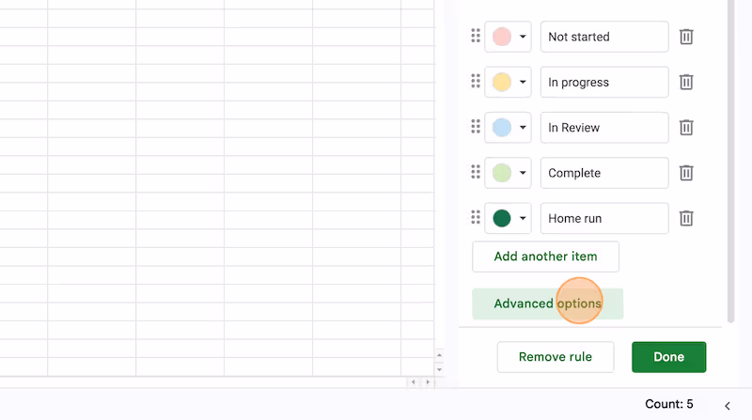Delete the In progress item

[x=686, y=82]
